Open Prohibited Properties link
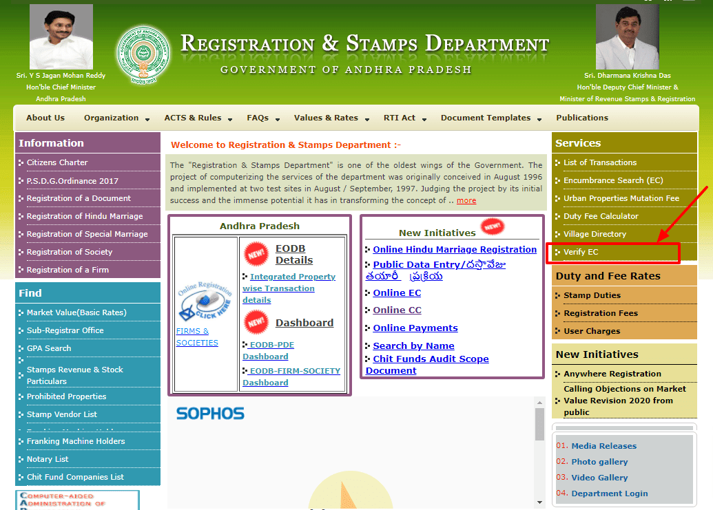The image size is (713, 510). click(x=66, y=396)
